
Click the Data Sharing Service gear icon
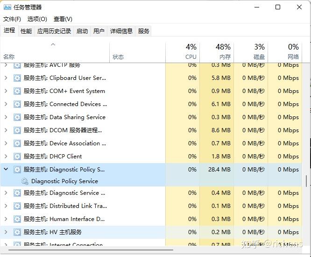click(17, 117)
